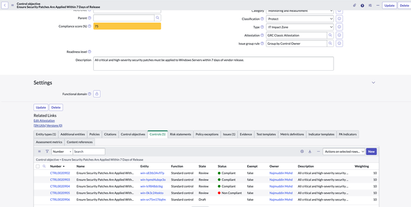Click help icon next to Readiness level label

point(89,52)
